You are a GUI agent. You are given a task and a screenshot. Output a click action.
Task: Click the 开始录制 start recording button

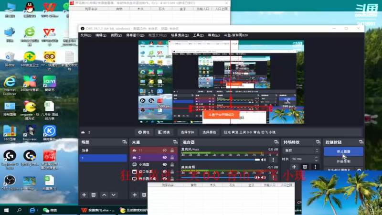pyautogui.click(x=343, y=161)
